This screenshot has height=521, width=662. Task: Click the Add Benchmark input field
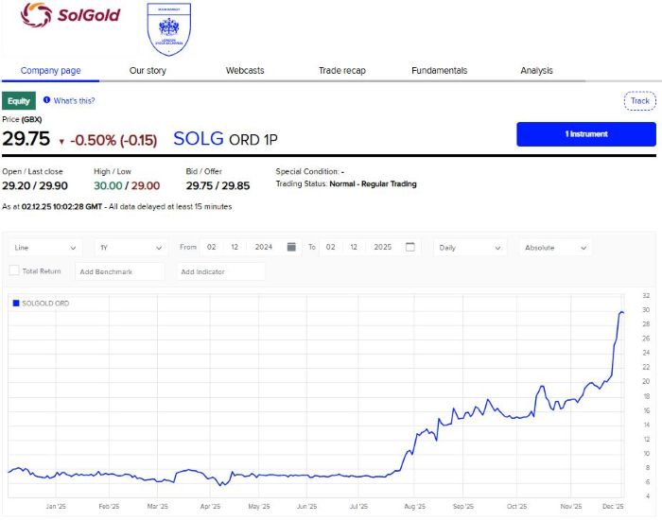[118, 271]
